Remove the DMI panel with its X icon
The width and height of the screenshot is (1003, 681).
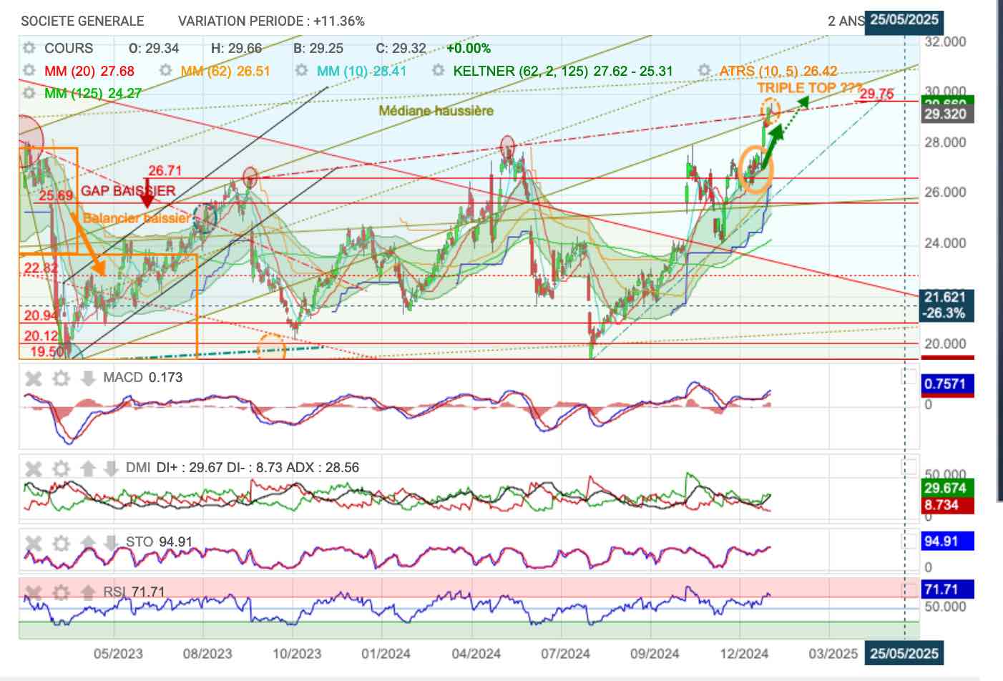[x=34, y=469]
